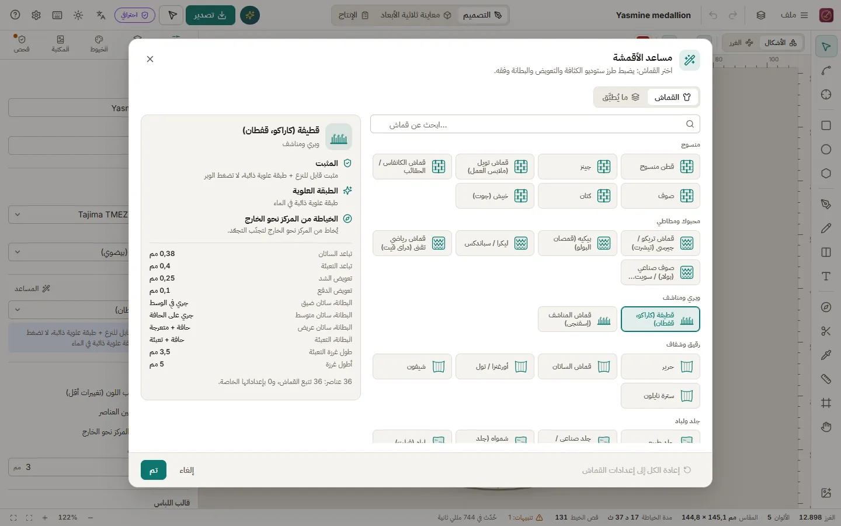Screen dimensions: 841x526
Task: Select the ellipse shape tool
Action: point(826,150)
